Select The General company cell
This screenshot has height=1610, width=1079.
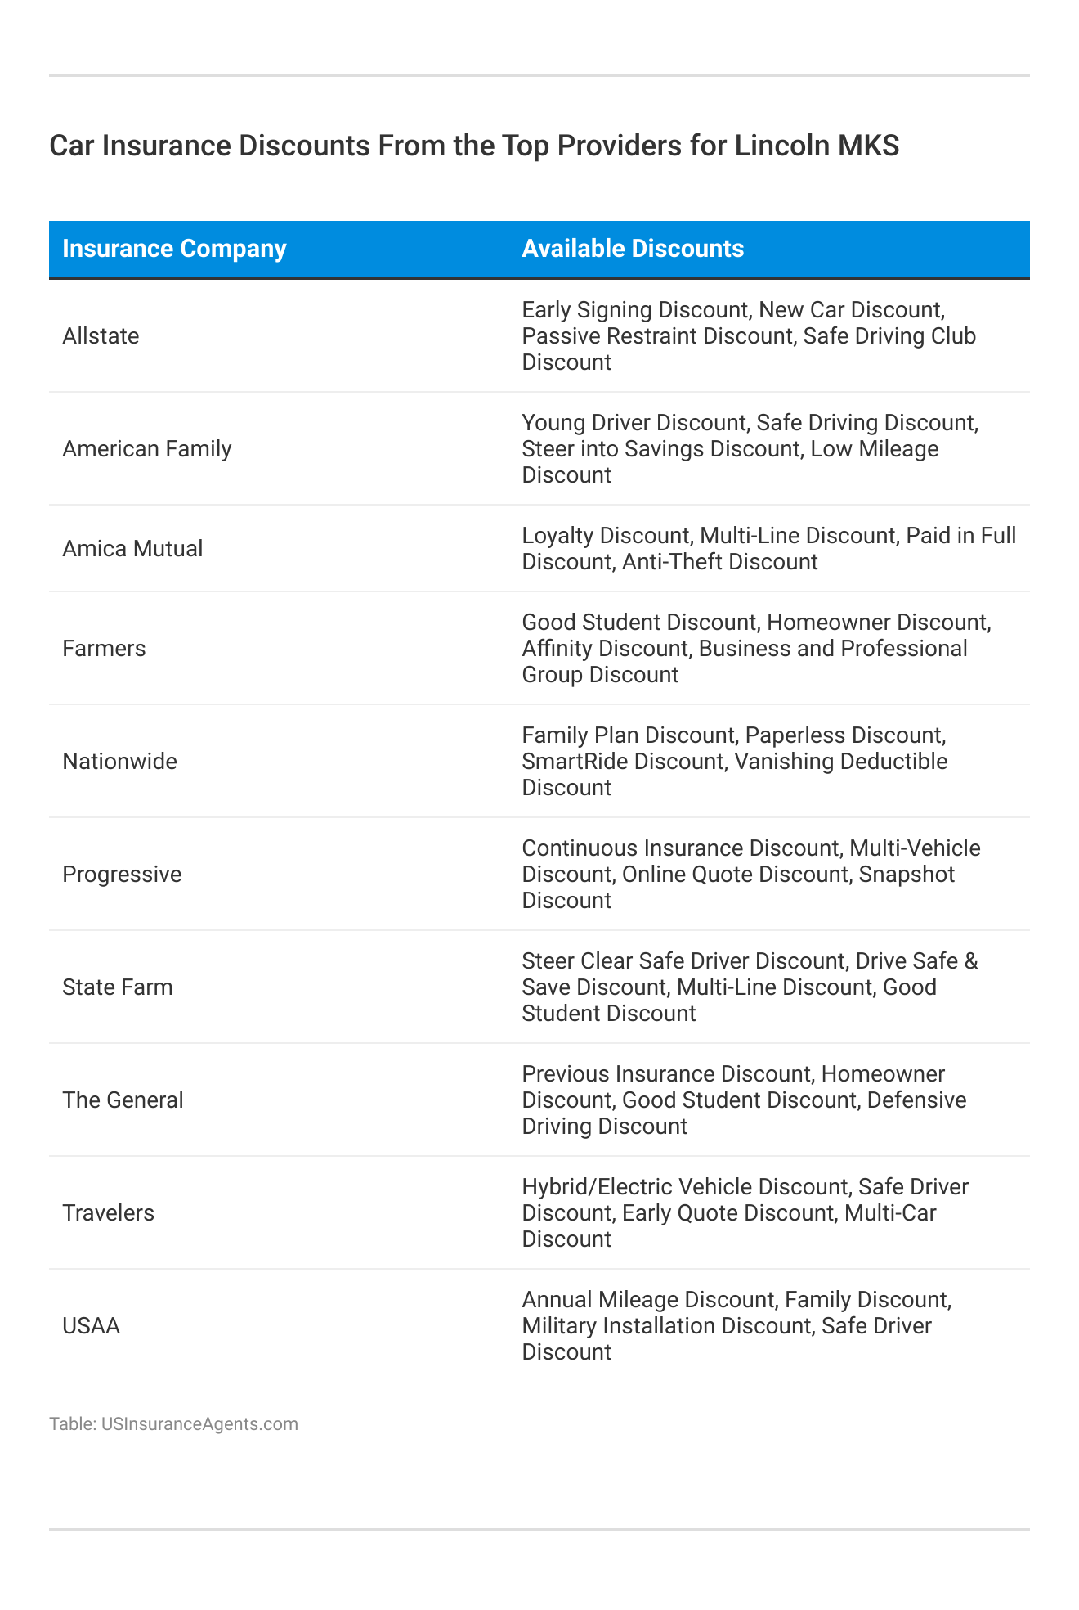[x=123, y=1100]
